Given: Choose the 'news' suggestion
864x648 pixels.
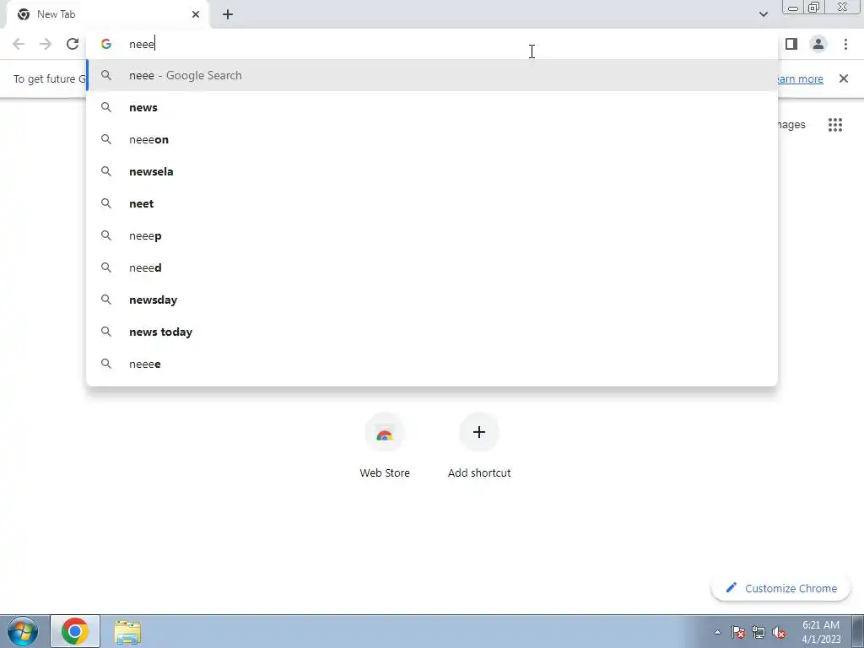Looking at the screenshot, I should (x=432, y=107).
